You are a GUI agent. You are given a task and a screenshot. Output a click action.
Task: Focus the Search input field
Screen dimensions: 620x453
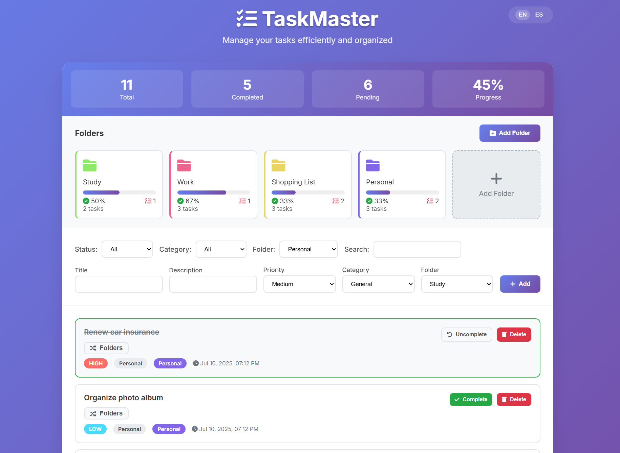pos(417,249)
